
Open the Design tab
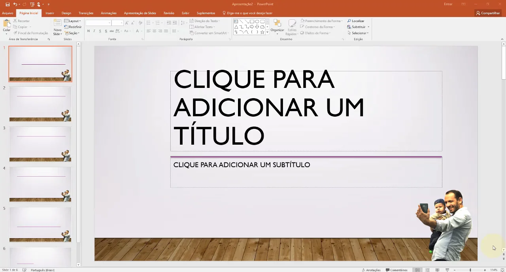pos(66,13)
